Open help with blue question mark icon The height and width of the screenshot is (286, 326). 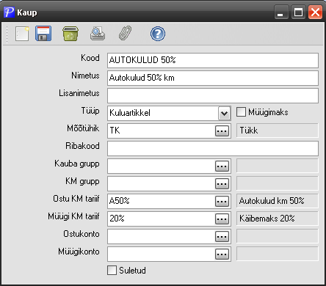point(158,34)
